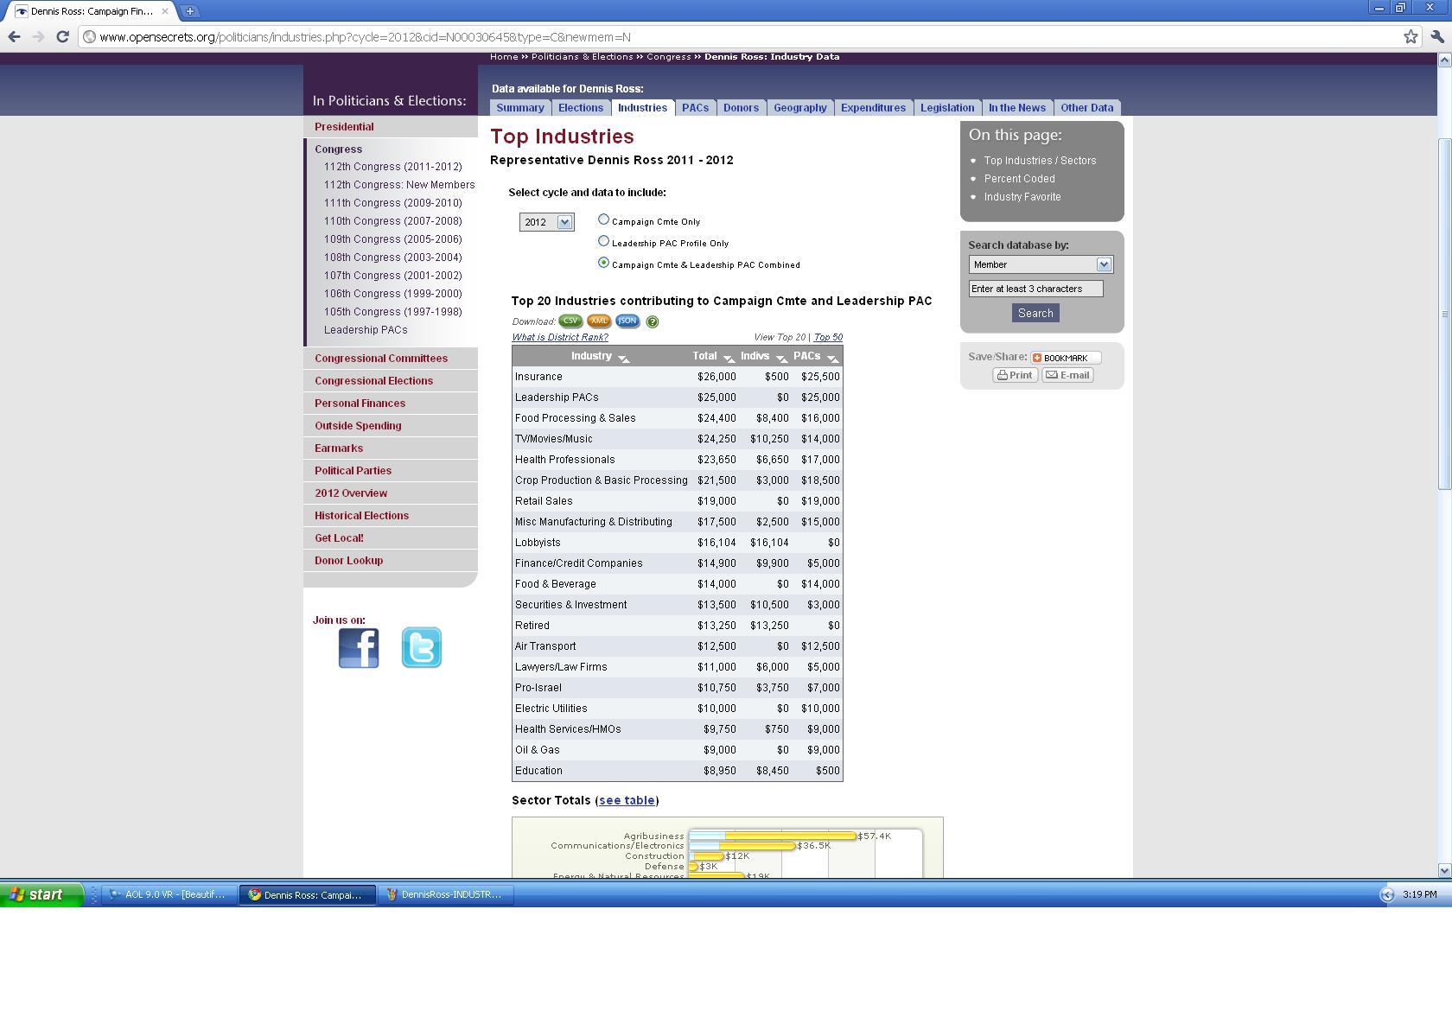The height and width of the screenshot is (1011, 1452).
Task: Open Leadership PACs sidebar link
Action: click(x=366, y=330)
